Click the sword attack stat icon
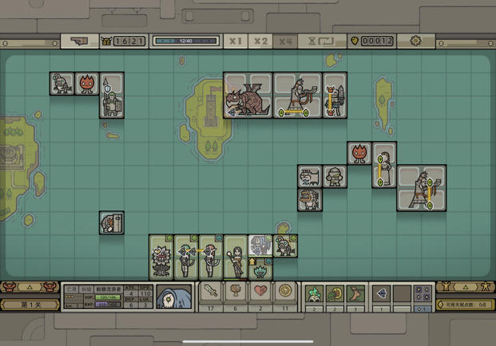Screen dimensions: 496x346 coord(211,290)
